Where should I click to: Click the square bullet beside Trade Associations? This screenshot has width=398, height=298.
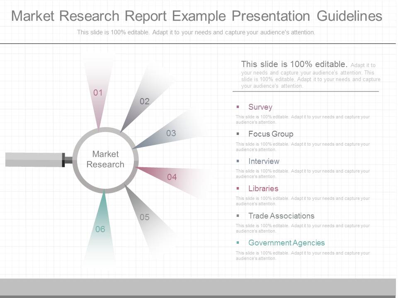point(238,216)
